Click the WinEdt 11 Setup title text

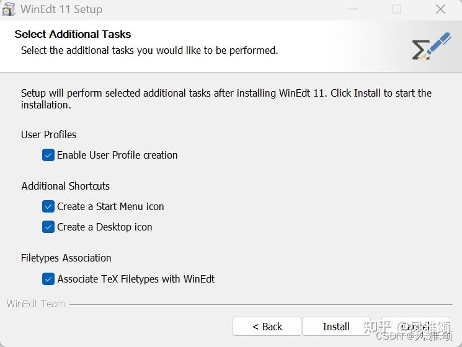pyautogui.click(x=61, y=9)
